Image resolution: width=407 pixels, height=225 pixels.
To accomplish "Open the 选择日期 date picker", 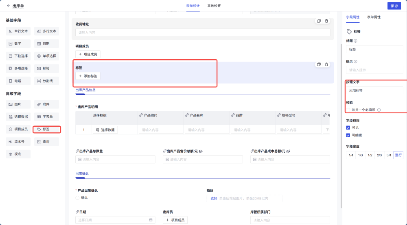I will click(x=115, y=220).
